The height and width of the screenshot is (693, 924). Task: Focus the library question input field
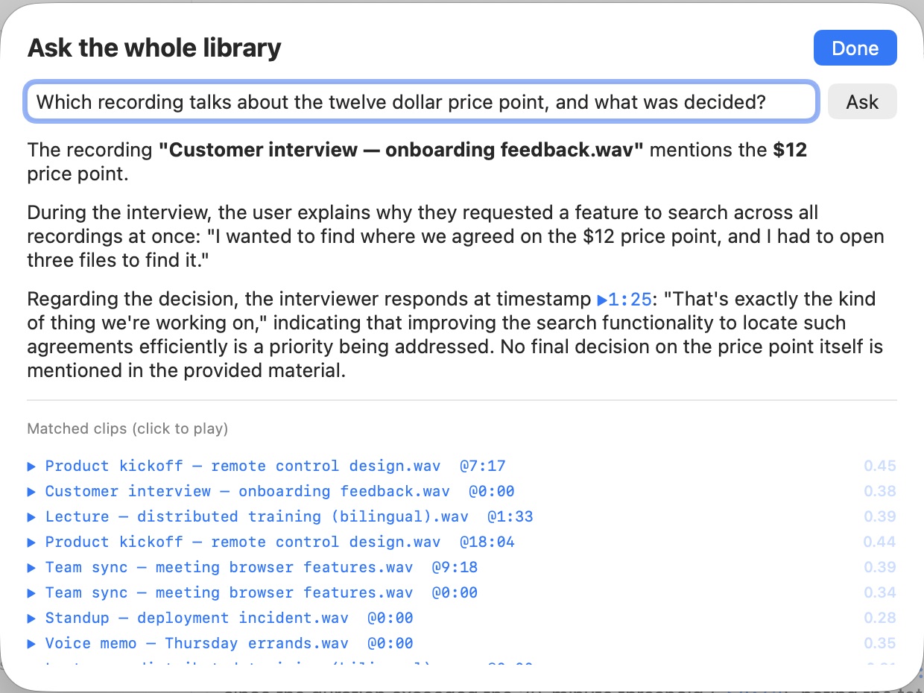422,102
